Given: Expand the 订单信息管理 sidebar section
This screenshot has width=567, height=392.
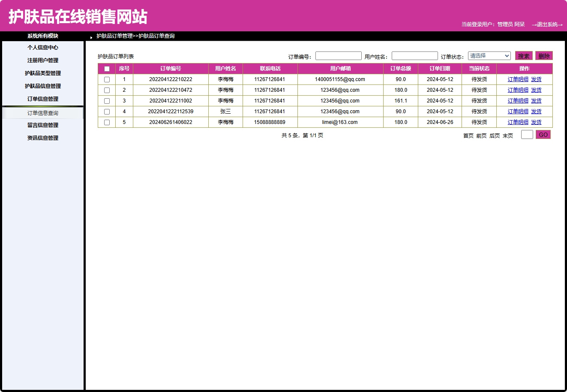Looking at the screenshot, I should [43, 99].
